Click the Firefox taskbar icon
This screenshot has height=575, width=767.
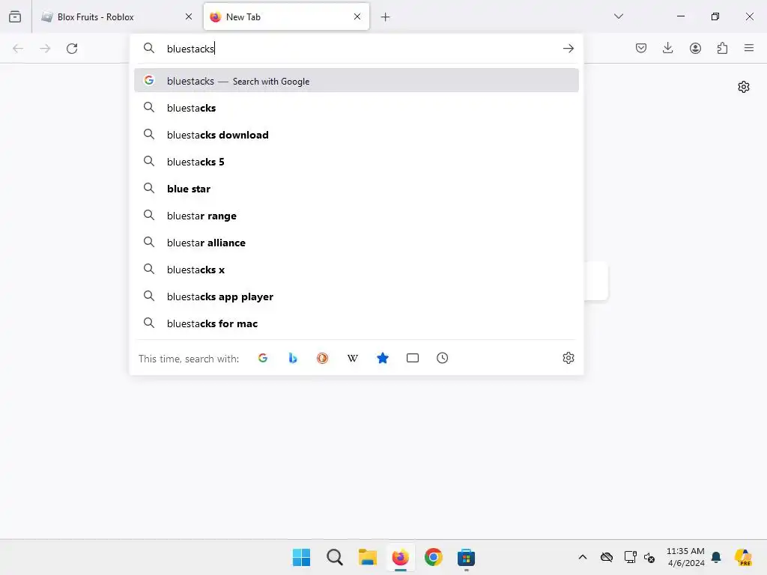pos(401,557)
